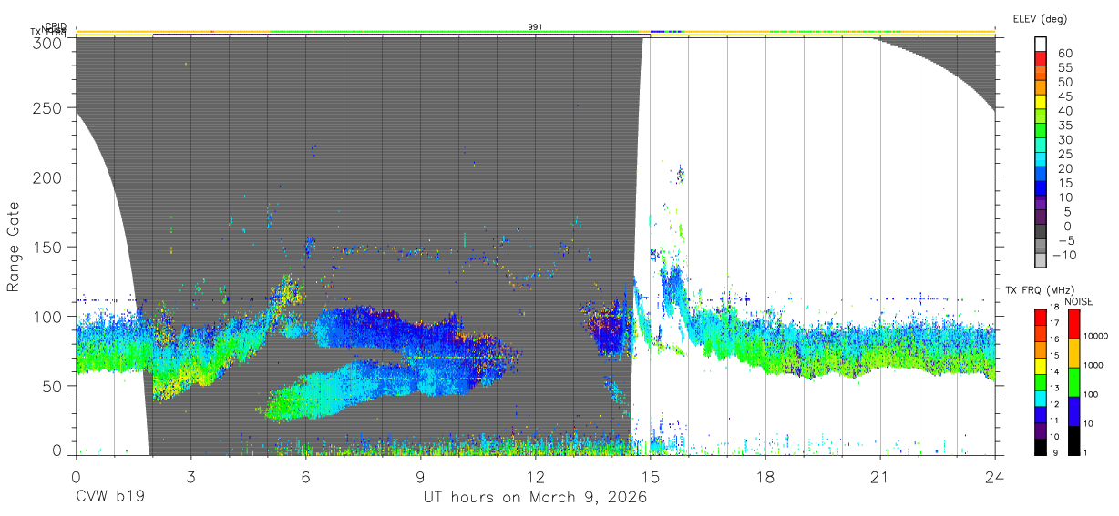Click the '250' range gate tick label
This screenshot has width=1119, height=516.
point(49,107)
